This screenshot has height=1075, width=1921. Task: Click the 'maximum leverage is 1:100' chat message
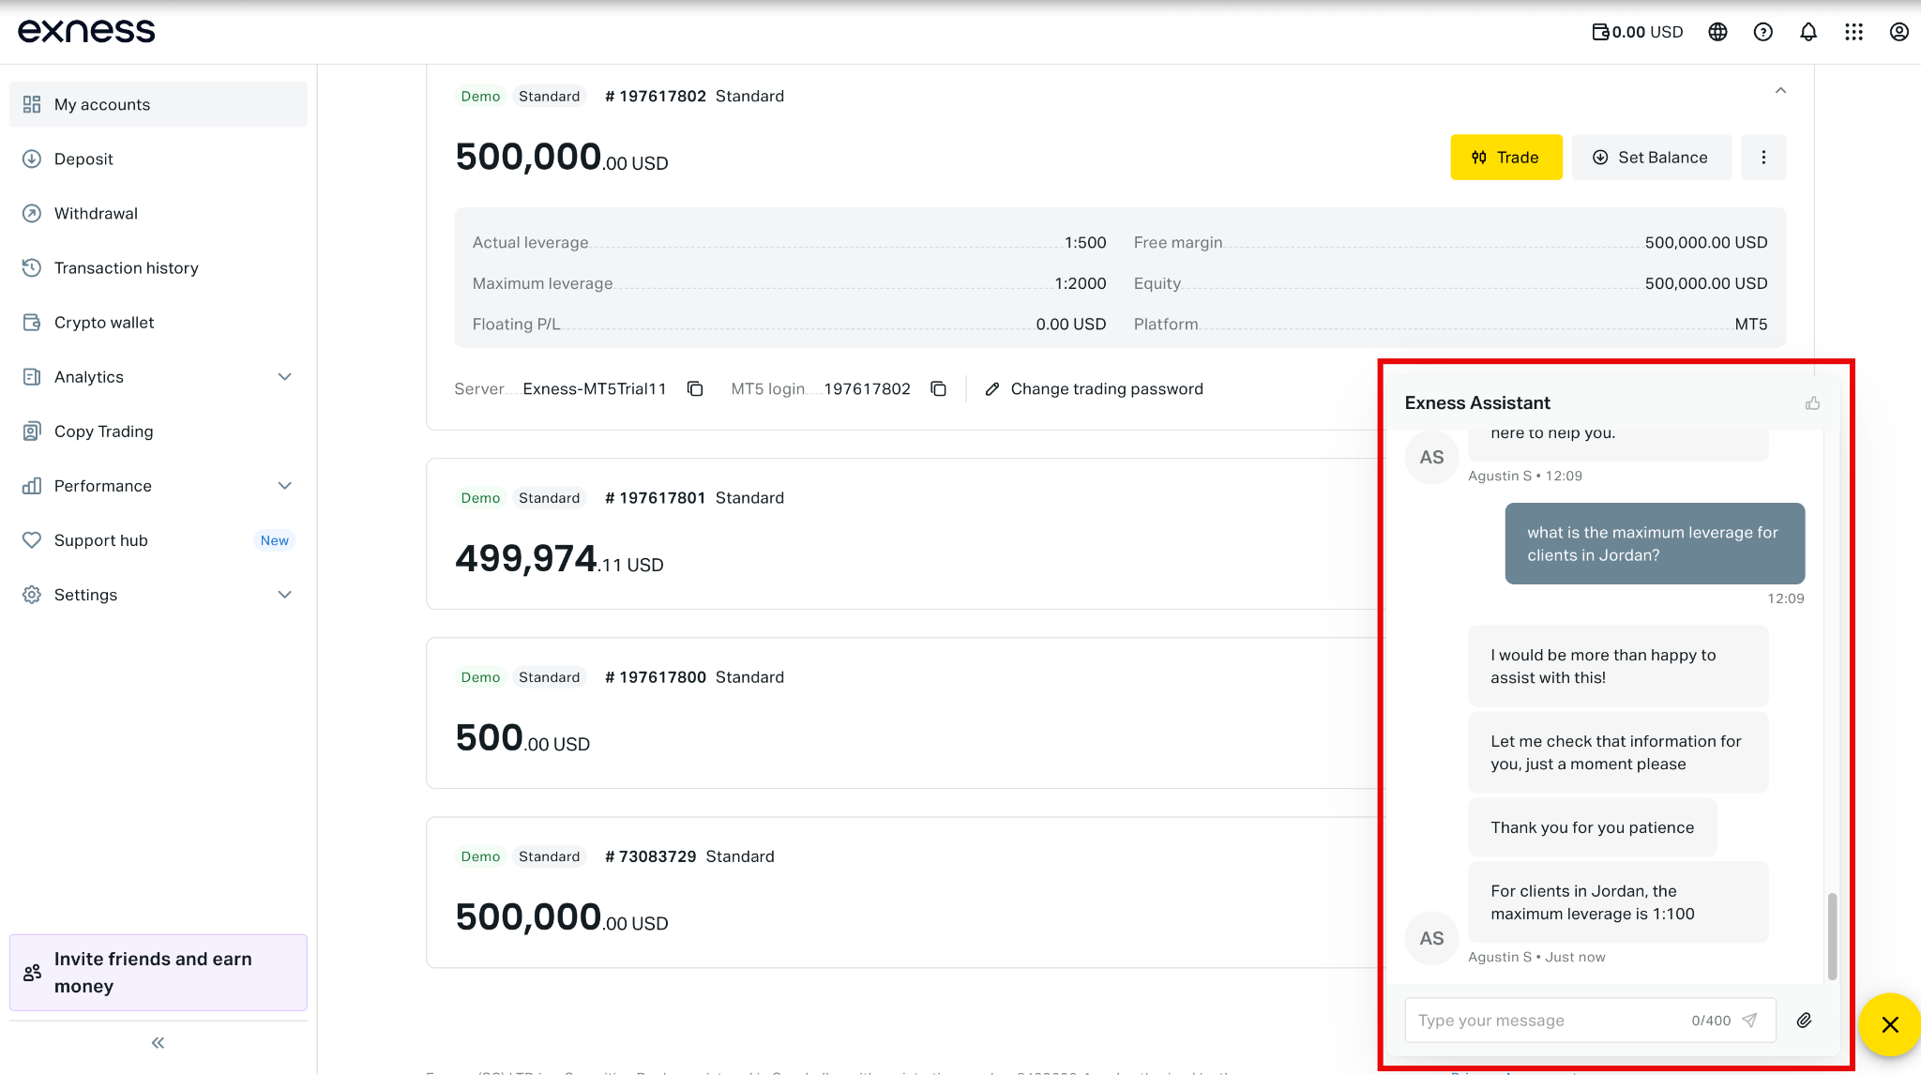coord(1618,901)
